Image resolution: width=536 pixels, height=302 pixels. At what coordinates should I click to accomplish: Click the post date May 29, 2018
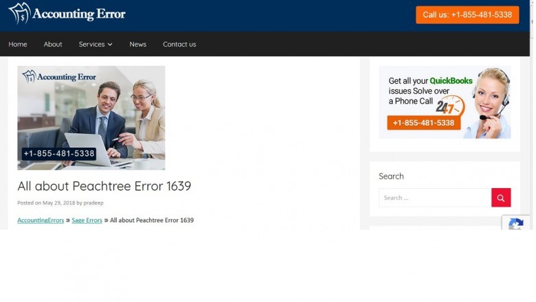click(59, 203)
